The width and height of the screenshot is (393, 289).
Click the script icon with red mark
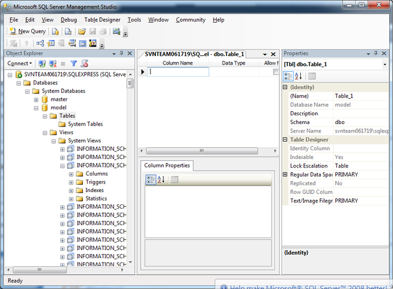pos(85,64)
